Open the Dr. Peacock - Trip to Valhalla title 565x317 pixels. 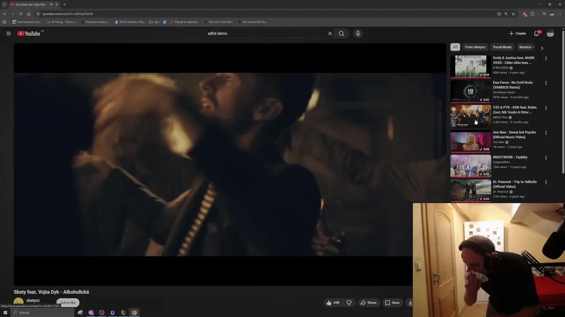[x=515, y=184]
